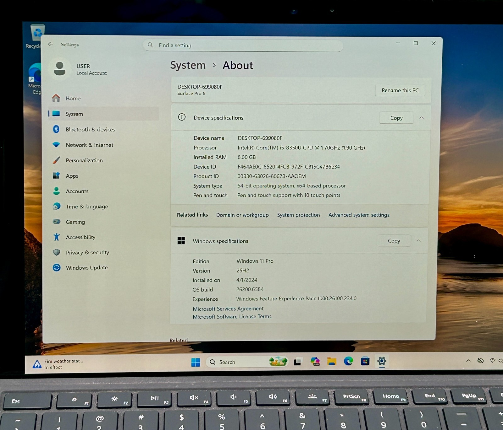This screenshot has height=430, width=503.
Task: Click the Wi-Fi icon in system tray
Action: pyautogui.click(x=492, y=361)
